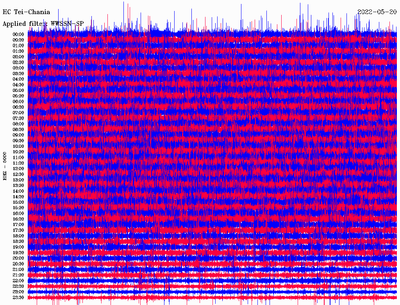Viewport: 400px width, 305px height.
Task: Select the 03:00 time label
Action: 18,68
